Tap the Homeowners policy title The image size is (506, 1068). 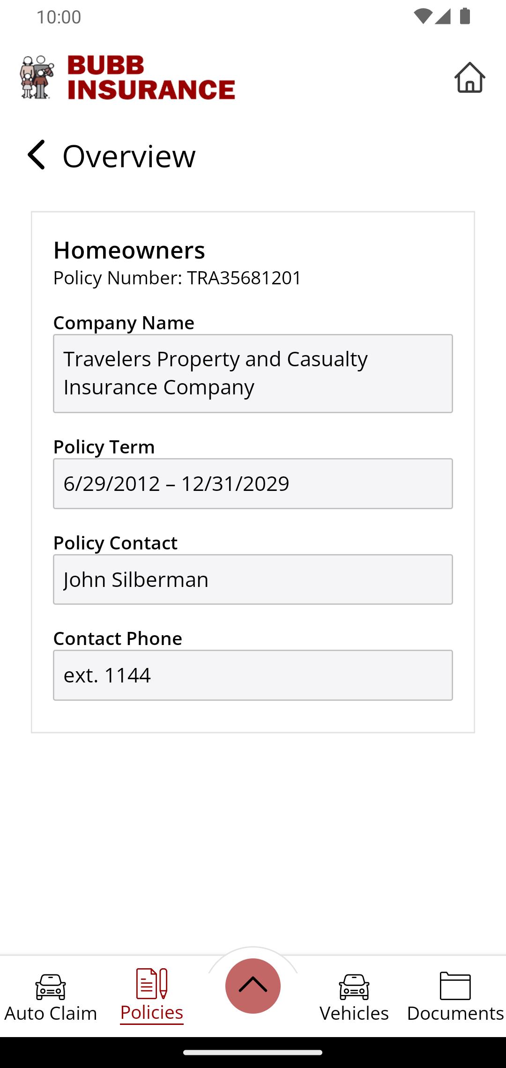pos(129,250)
